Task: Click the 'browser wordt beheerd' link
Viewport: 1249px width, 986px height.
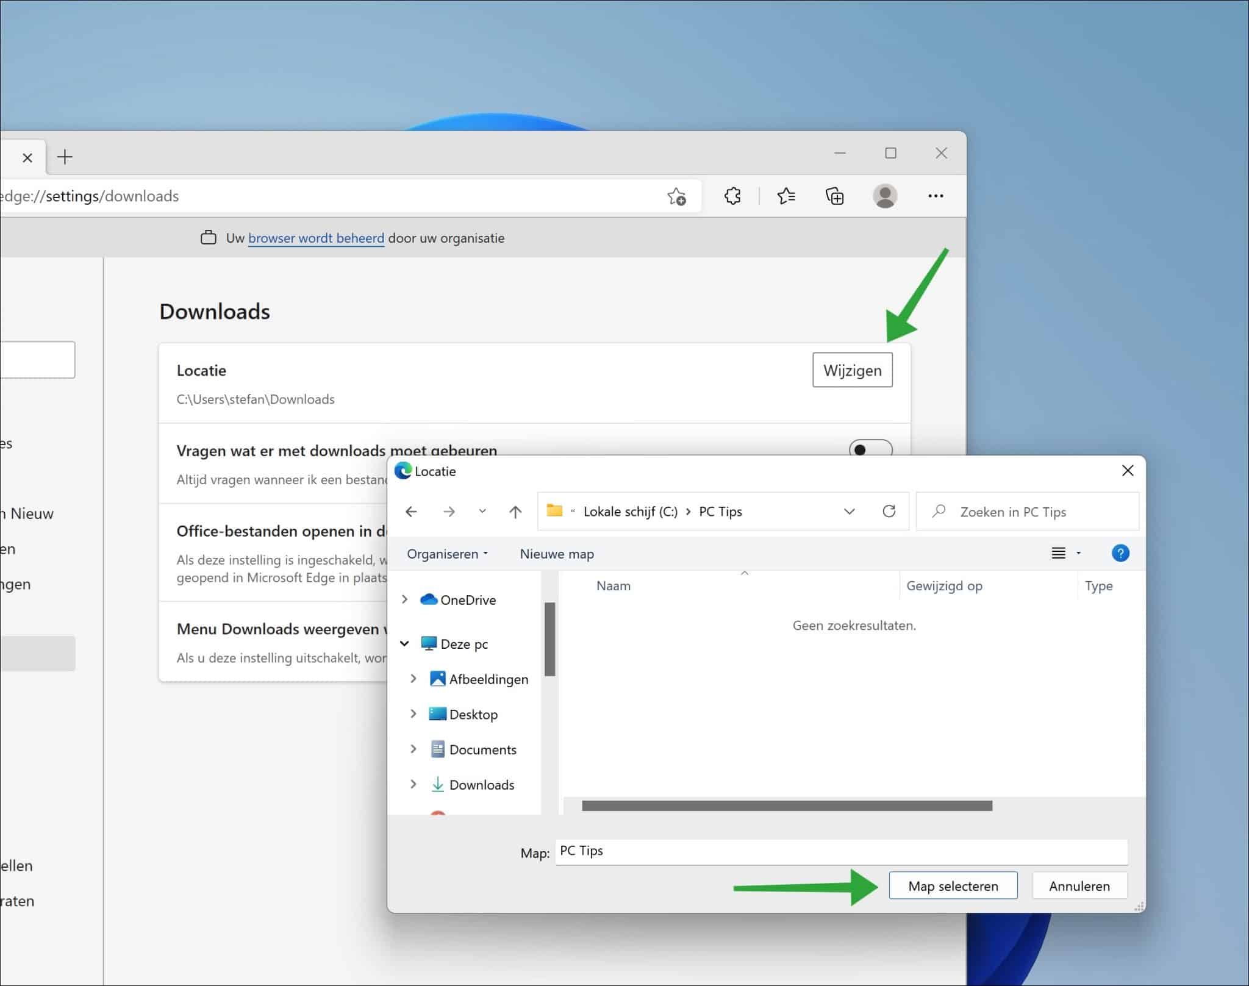Action: click(x=315, y=238)
